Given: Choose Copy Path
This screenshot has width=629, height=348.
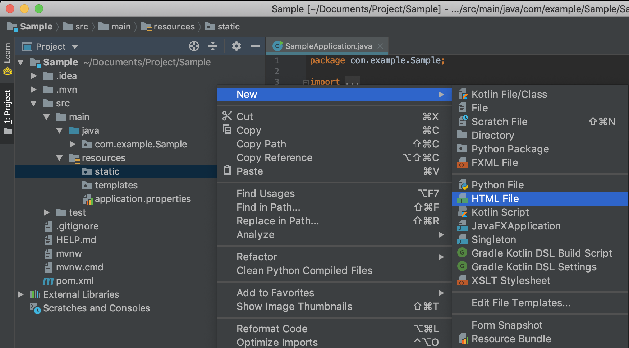Looking at the screenshot, I should pos(334,144).
